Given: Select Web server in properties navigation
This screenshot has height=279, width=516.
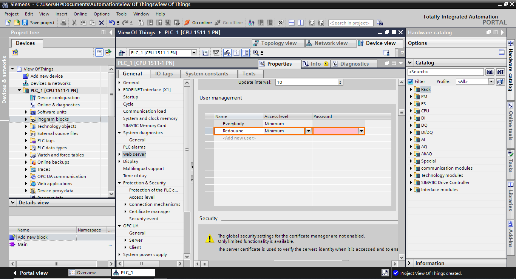Looking at the screenshot, I should tap(134, 154).
